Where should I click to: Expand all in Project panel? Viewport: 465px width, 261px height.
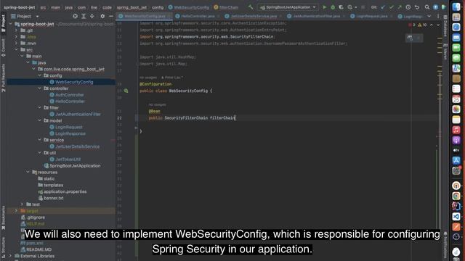click(x=84, y=16)
